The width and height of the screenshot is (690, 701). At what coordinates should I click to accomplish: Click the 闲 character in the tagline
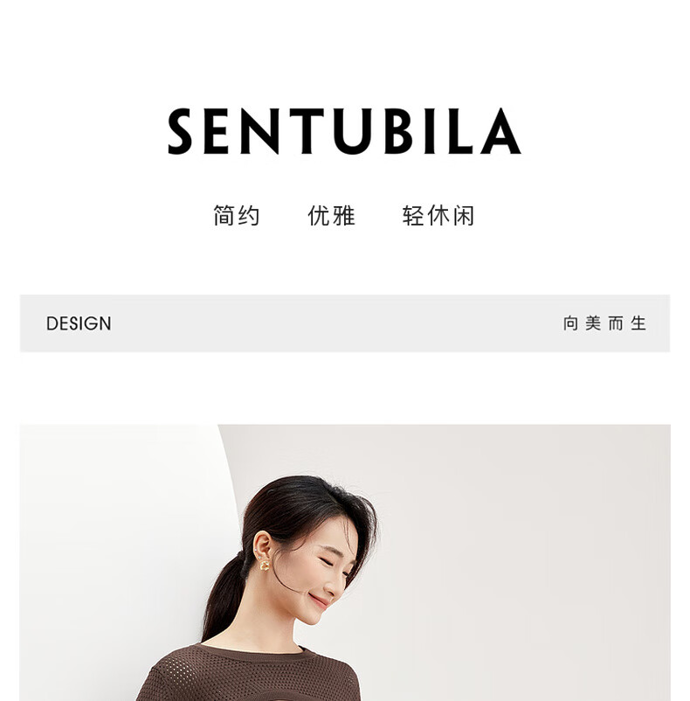point(464,216)
